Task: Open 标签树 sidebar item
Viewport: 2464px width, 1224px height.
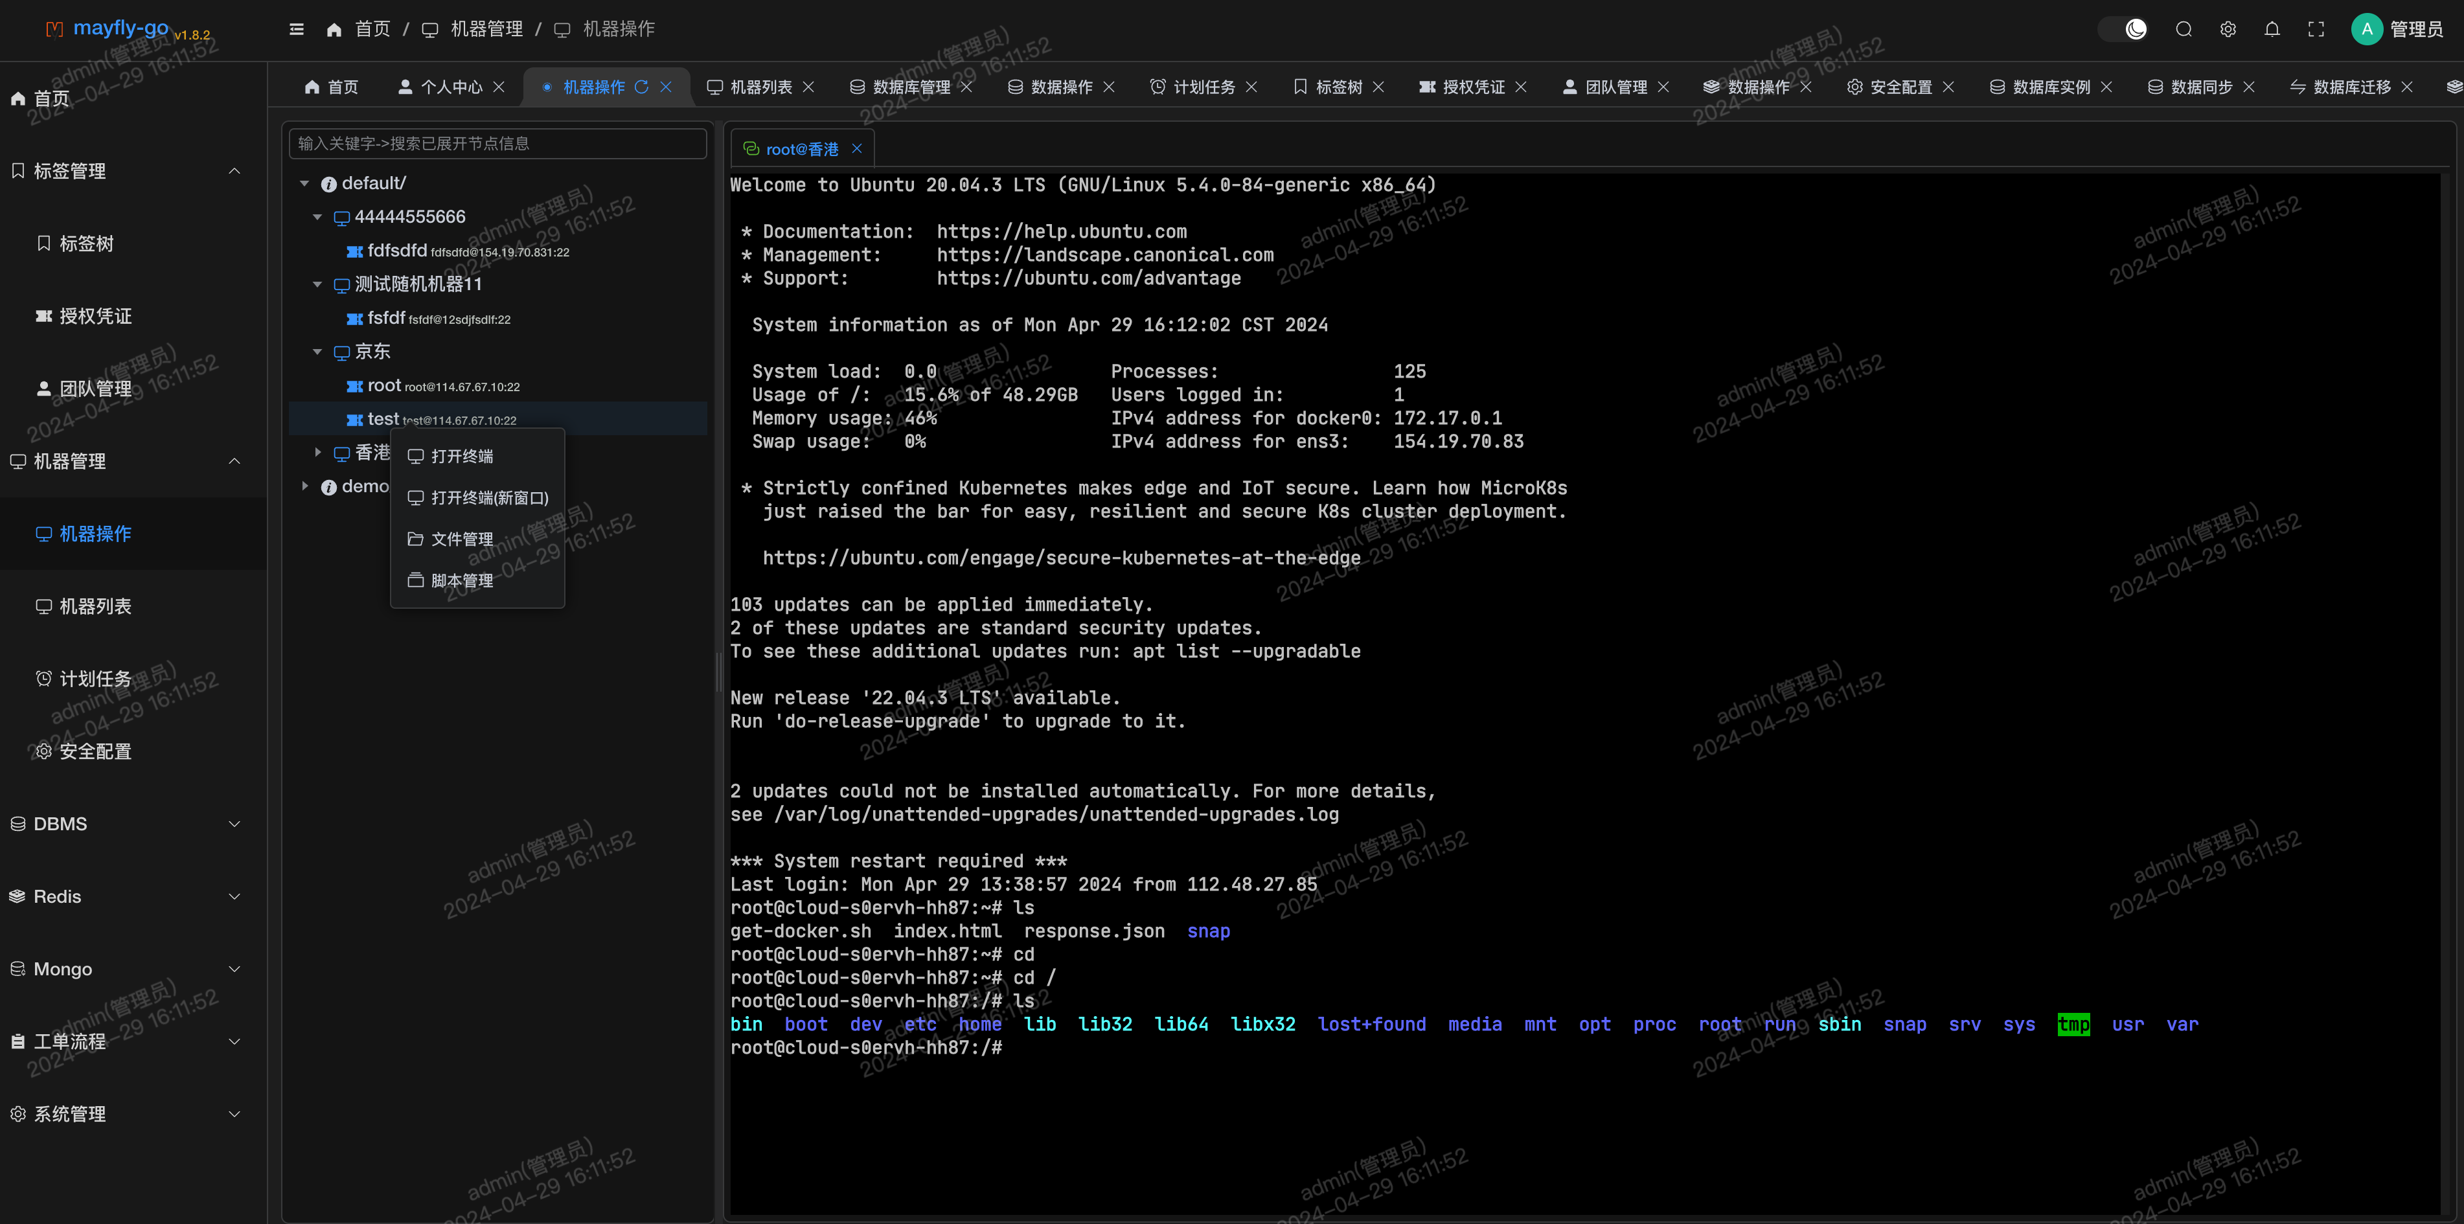Action: (x=133, y=244)
